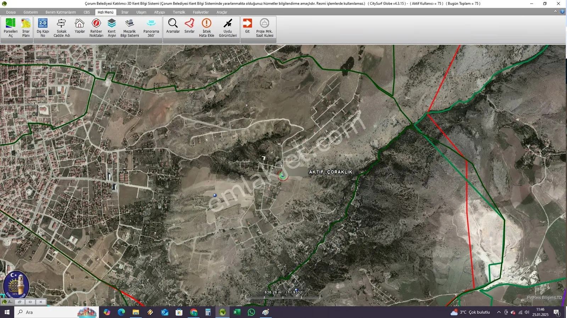The image size is (567, 318).
Task: Open the Temizlik tab
Action: (179, 12)
